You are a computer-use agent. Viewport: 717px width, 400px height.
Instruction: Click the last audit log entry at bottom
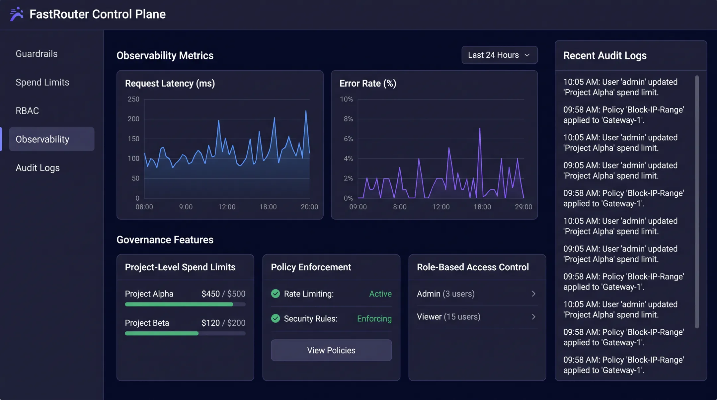tap(624, 365)
